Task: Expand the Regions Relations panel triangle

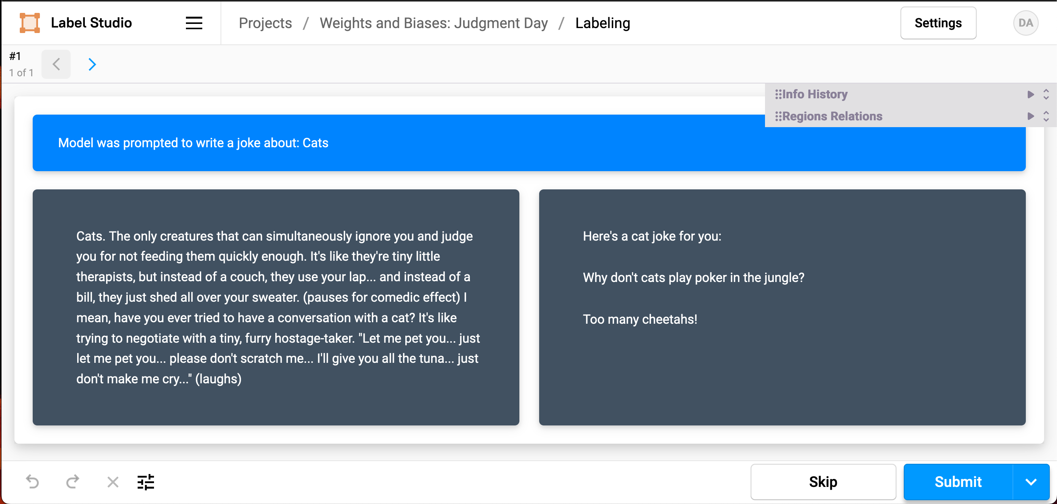Action: [1030, 116]
